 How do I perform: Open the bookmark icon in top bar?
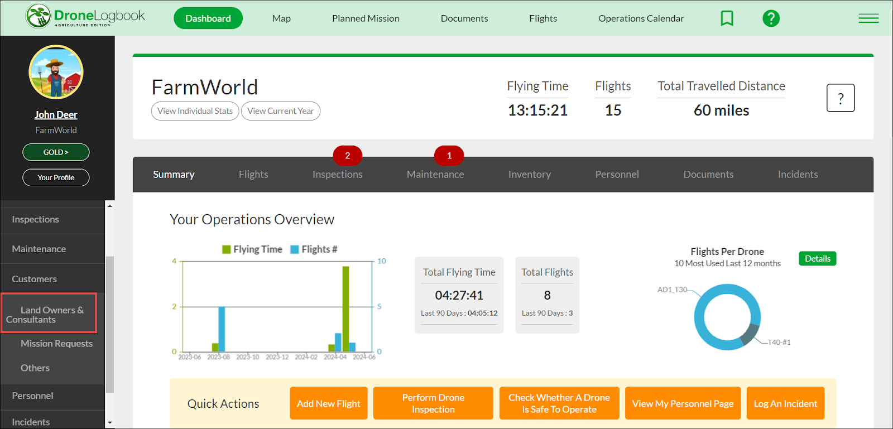(727, 18)
